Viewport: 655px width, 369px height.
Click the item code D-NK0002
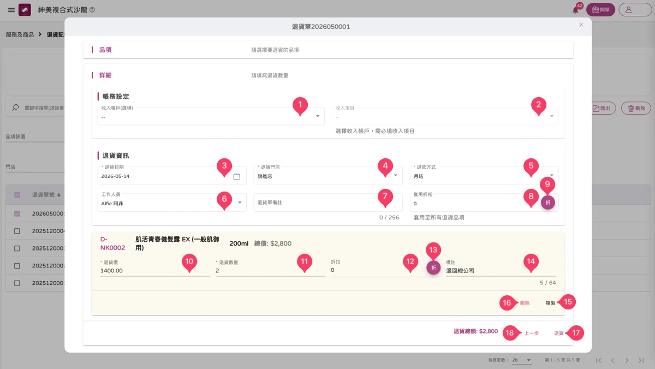(112, 243)
